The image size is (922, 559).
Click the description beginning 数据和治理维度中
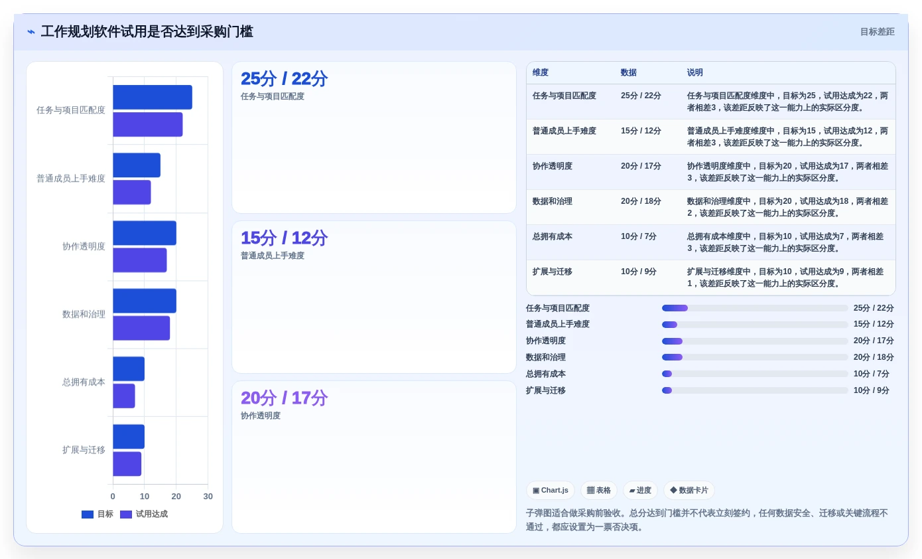coord(787,207)
